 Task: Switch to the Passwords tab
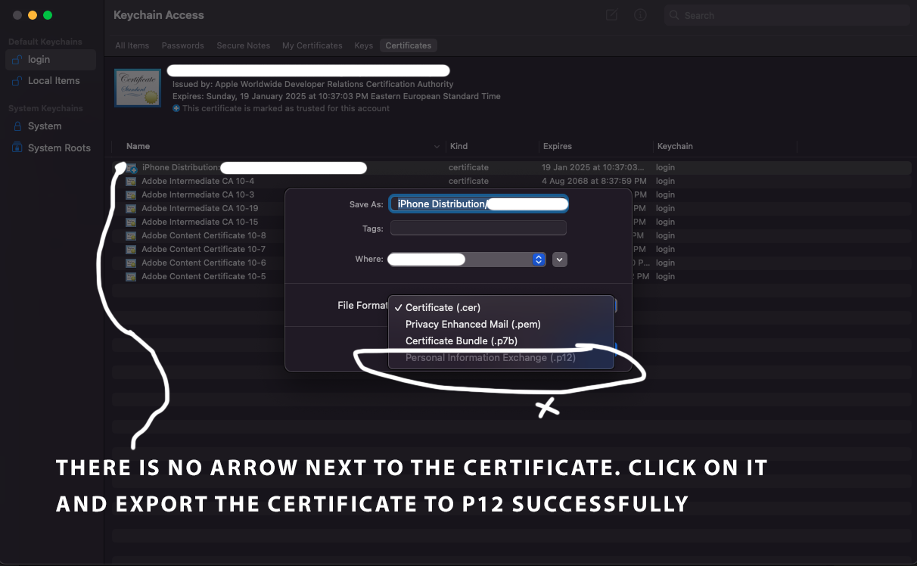tap(183, 45)
